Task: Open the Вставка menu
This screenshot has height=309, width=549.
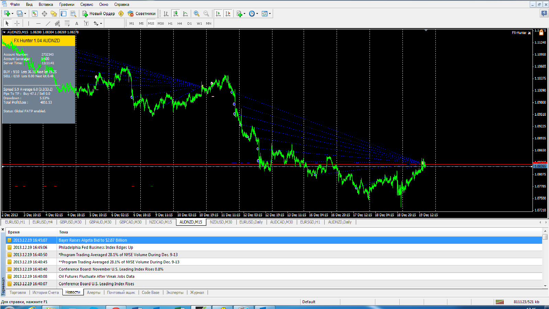Action: (46, 4)
